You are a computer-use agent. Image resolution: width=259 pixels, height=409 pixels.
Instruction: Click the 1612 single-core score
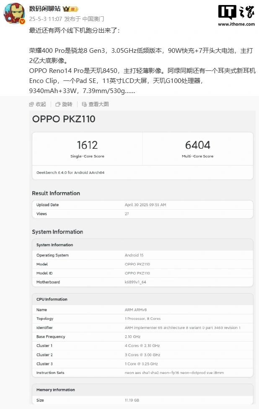coord(87,145)
